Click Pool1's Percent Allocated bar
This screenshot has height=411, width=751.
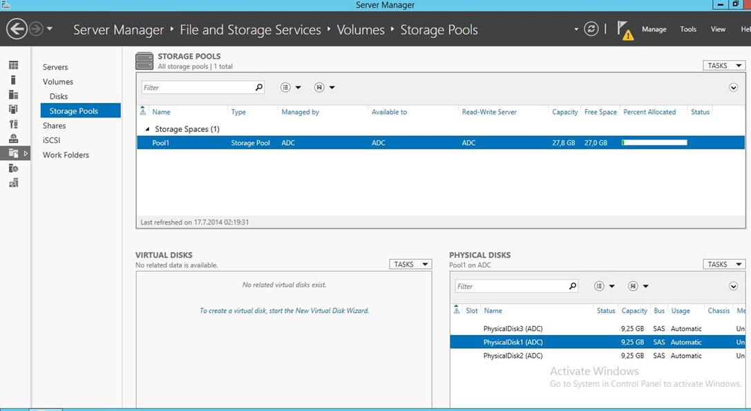(x=654, y=143)
